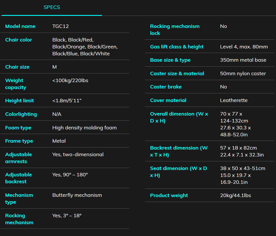The image size is (276, 236).
Task: Select the 'Adjustable backrest' label
Action: [18, 178]
